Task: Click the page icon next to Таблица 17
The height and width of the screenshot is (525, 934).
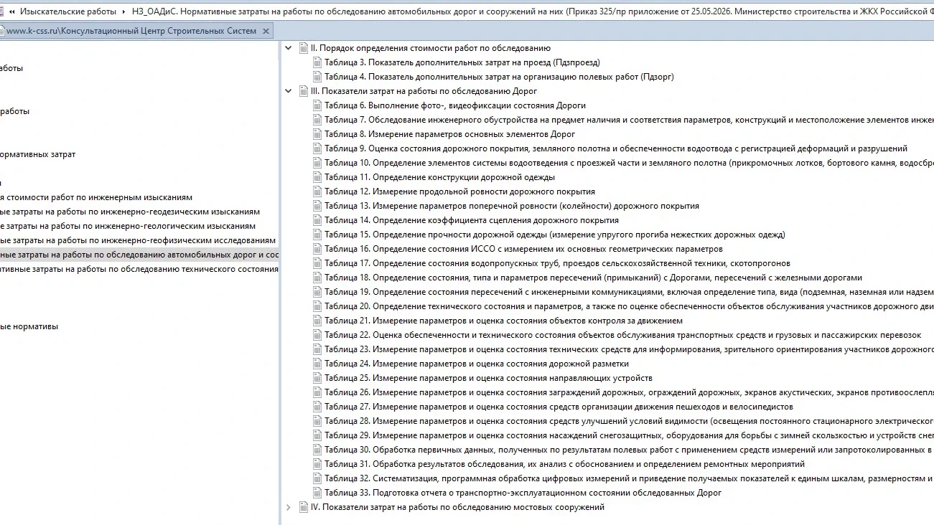Action: click(x=317, y=263)
